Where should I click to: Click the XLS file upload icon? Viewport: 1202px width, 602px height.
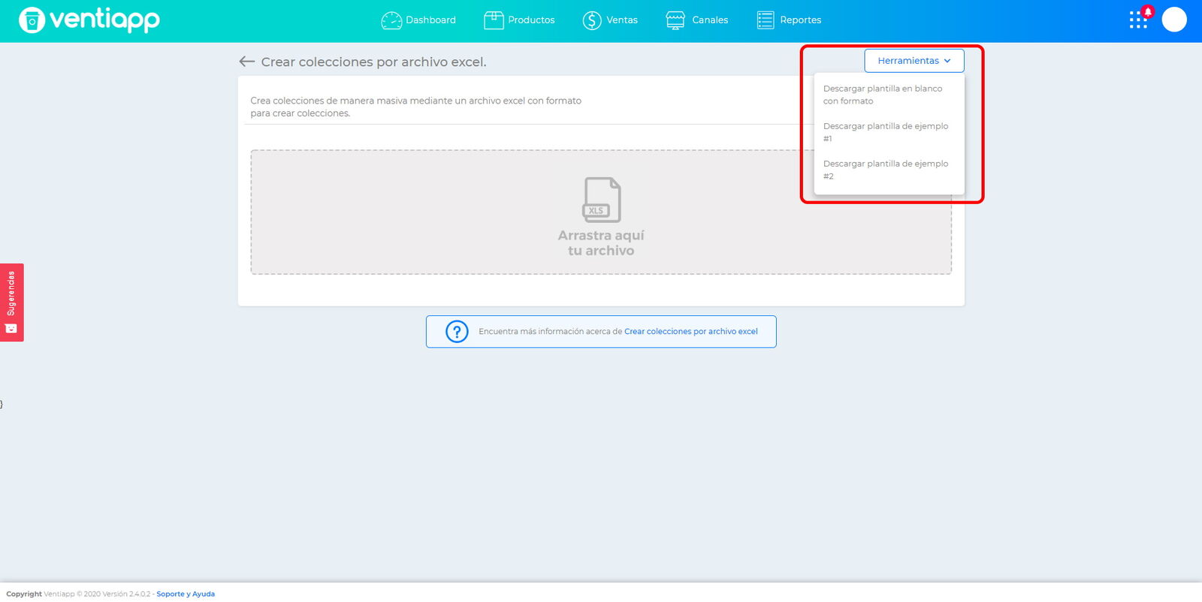point(602,200)
